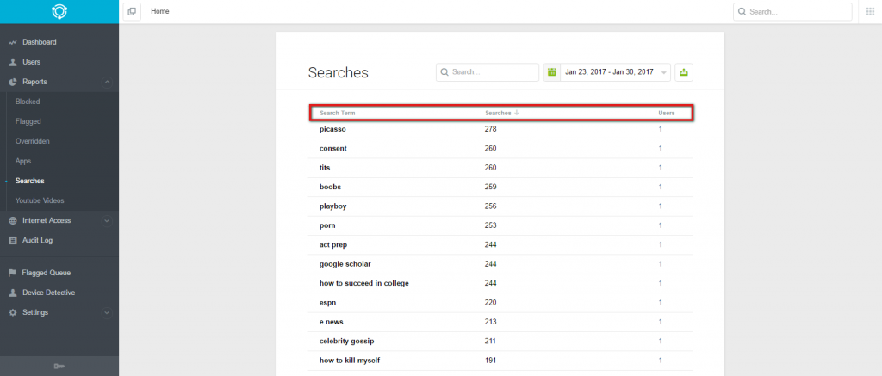Image resolution: width=882 pixels, height=376 pixels.
Task: Click the Users person icon
Action: [12, 62]
